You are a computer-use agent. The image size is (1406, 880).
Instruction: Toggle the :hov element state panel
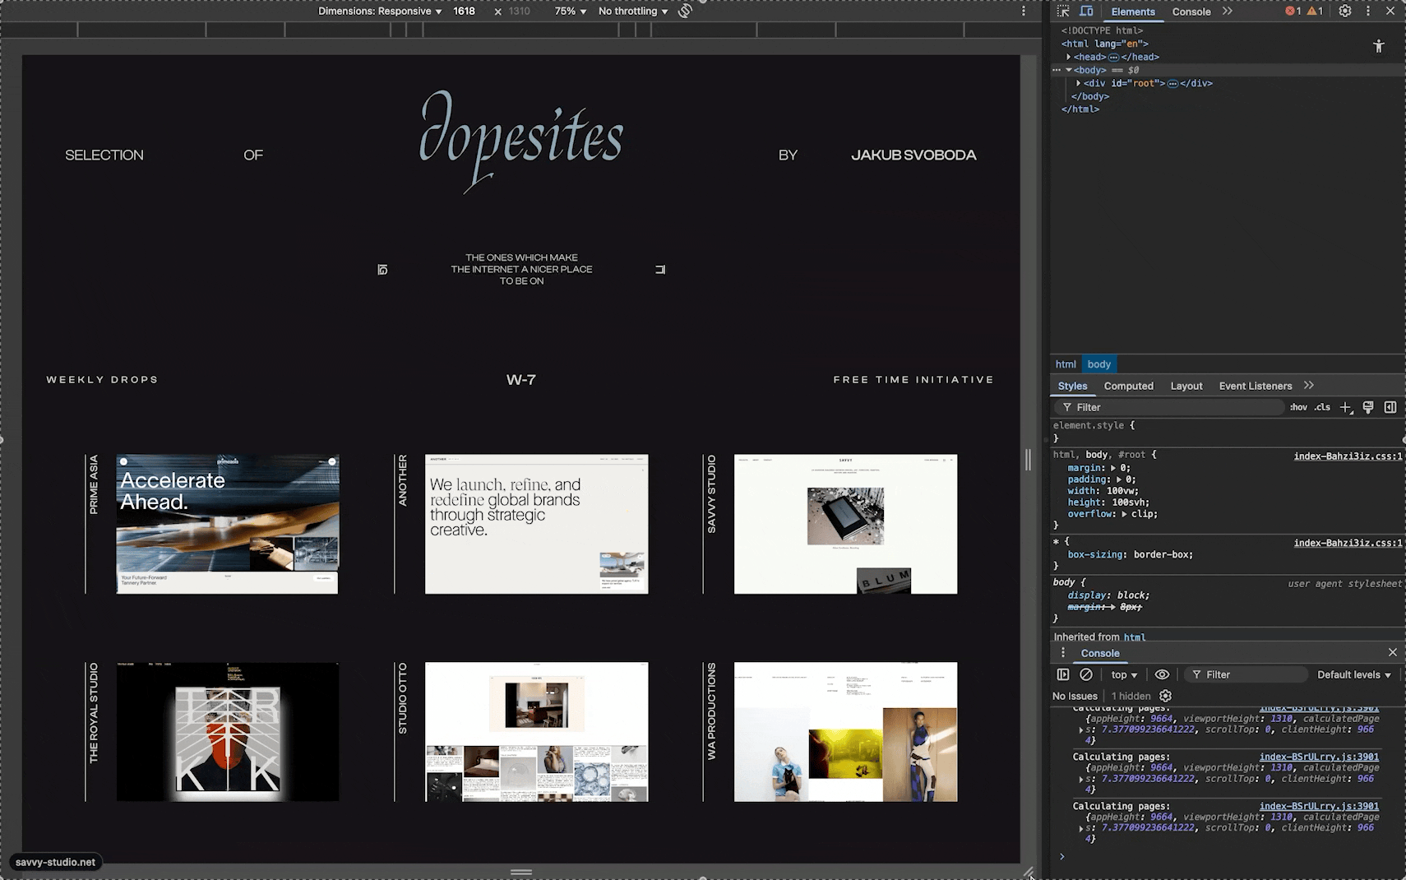(1298, 407)
